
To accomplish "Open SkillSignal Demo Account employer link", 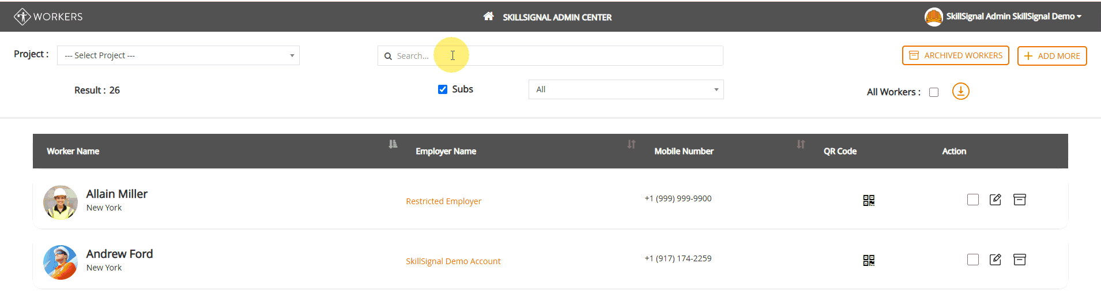I will (x=453, y=261).
